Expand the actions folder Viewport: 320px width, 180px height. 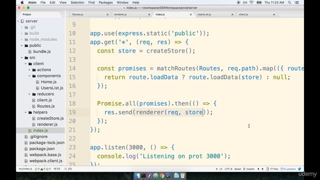pyautogui.click(x=29, y=70)
